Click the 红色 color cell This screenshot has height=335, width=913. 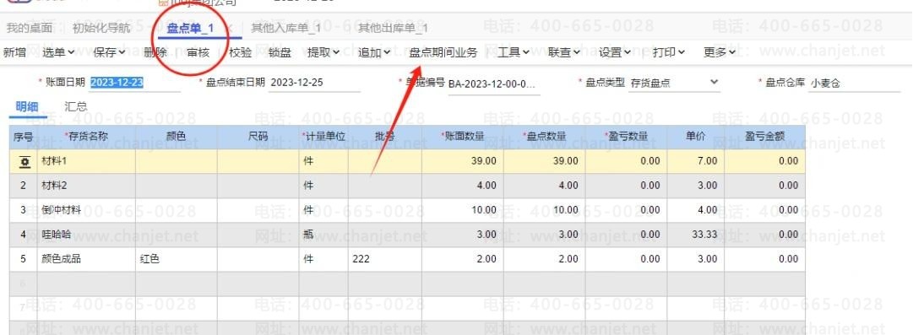click(177, 259)
